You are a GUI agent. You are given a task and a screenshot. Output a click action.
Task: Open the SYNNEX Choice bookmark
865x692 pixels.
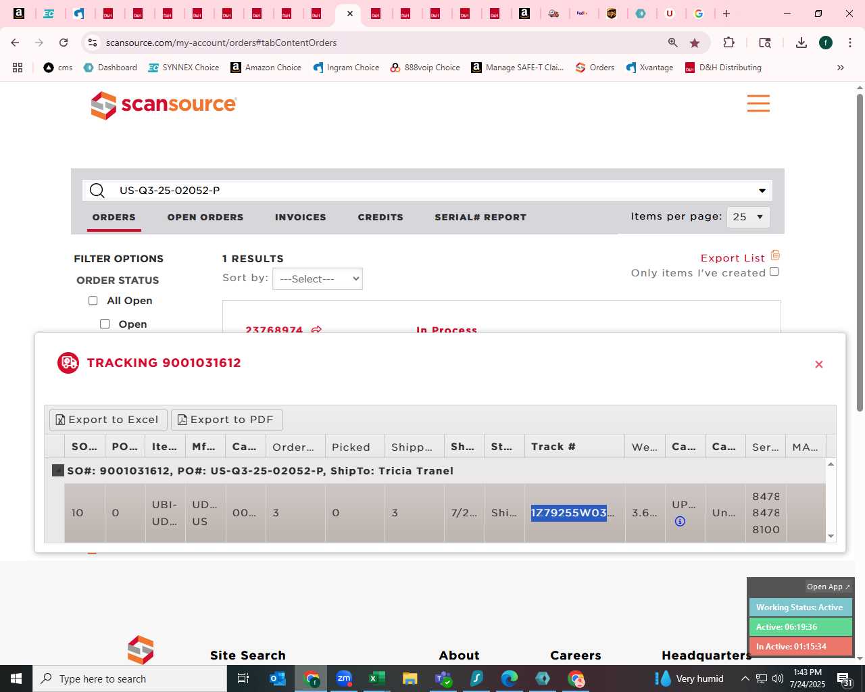pyautogui.click(x=184, y=68)
